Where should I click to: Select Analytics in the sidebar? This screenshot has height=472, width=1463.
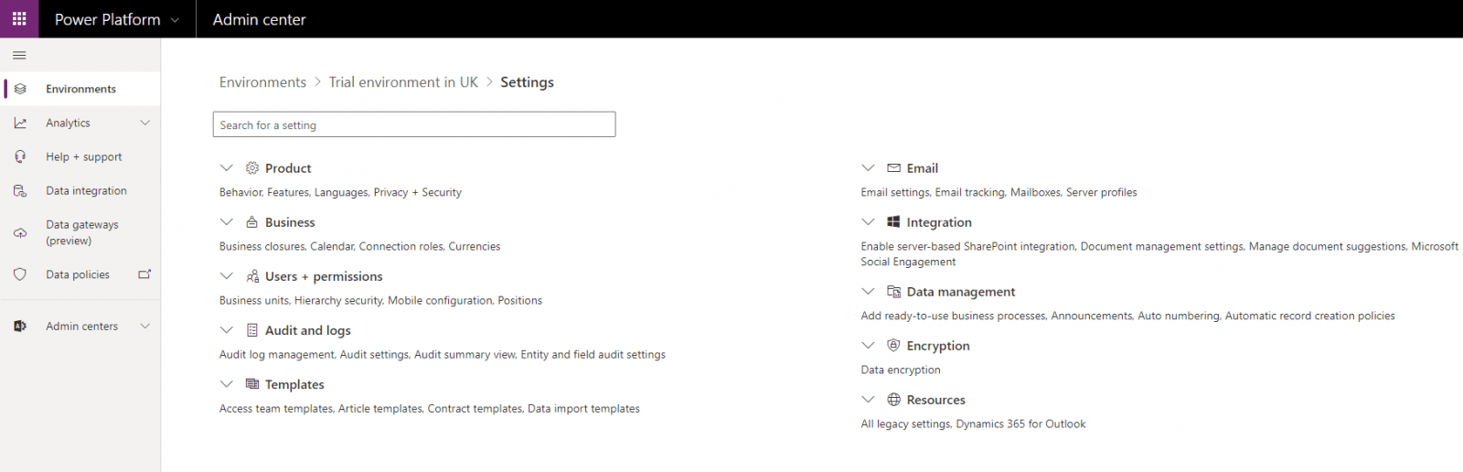point(80,123)
